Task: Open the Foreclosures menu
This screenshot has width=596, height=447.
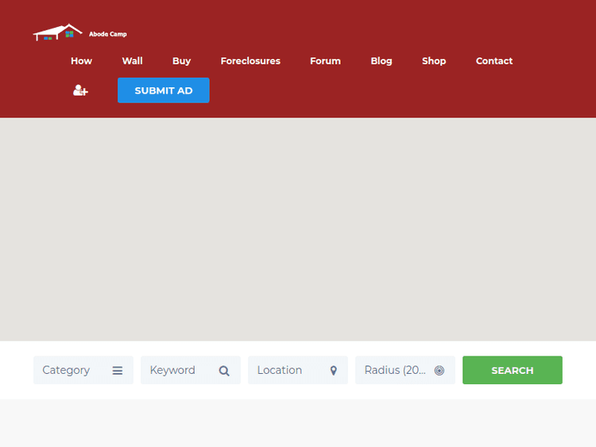Action: (250, 61)
